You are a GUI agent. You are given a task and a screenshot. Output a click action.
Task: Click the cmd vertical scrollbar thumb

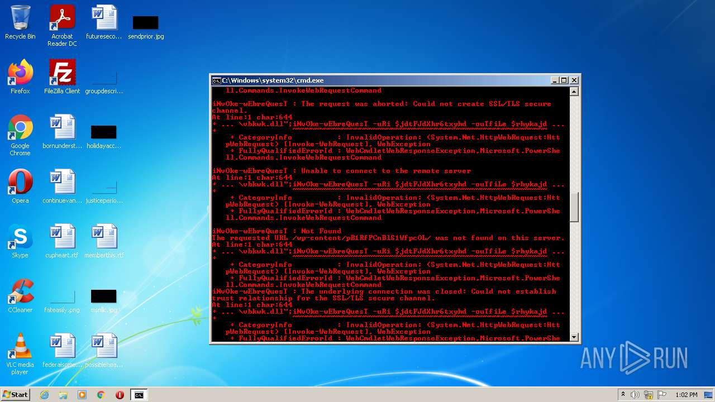pyautogui.click(x=574, y=207)
